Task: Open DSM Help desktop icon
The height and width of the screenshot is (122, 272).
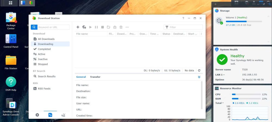Action: click(x=11, y=84)
